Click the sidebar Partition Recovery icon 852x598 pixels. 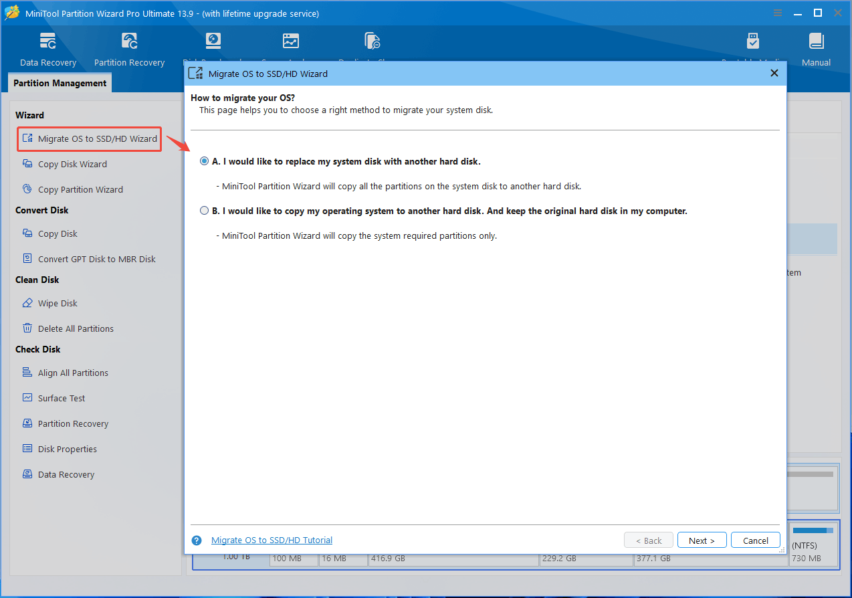[27, 423]
